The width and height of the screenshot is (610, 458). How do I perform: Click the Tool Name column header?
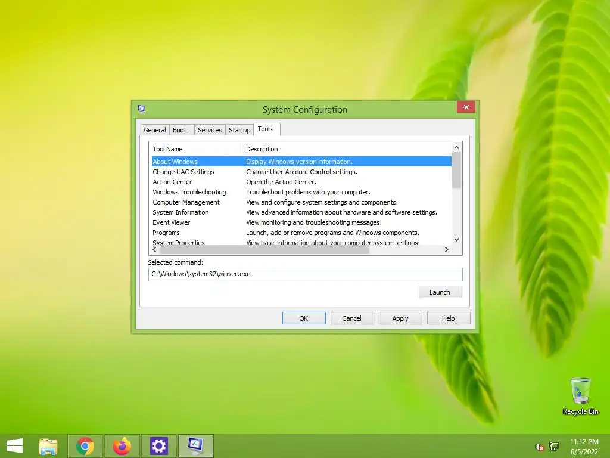tap(195, 148)
